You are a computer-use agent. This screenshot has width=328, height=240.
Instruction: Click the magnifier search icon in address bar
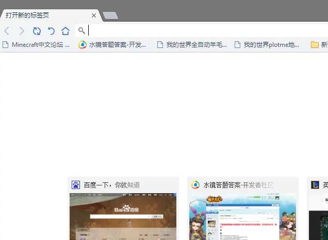tap(81, 31)
